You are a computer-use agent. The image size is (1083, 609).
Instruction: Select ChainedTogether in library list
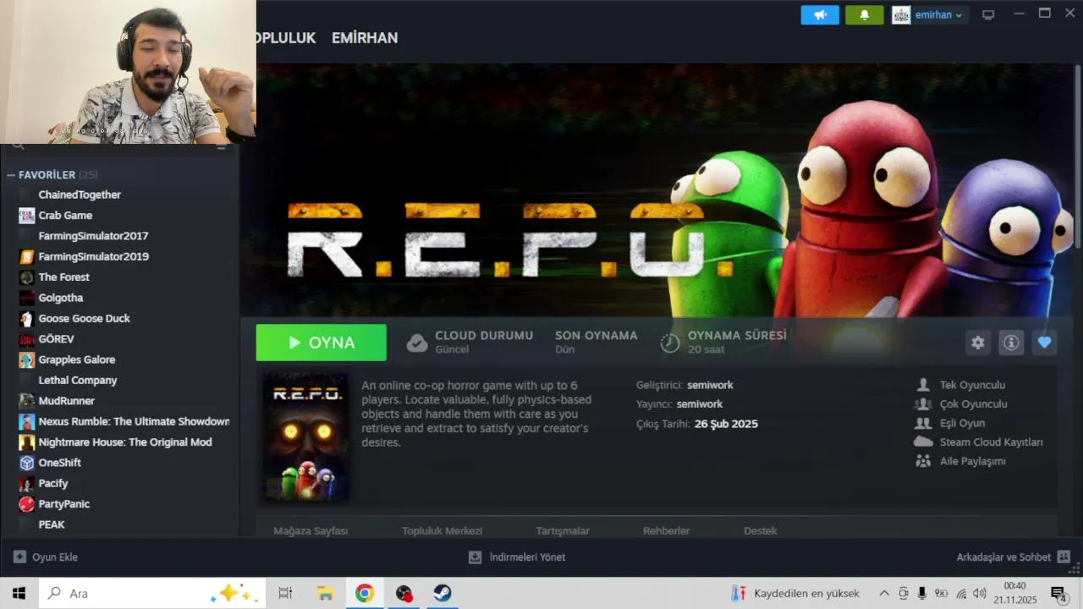(x=80, y=195)
